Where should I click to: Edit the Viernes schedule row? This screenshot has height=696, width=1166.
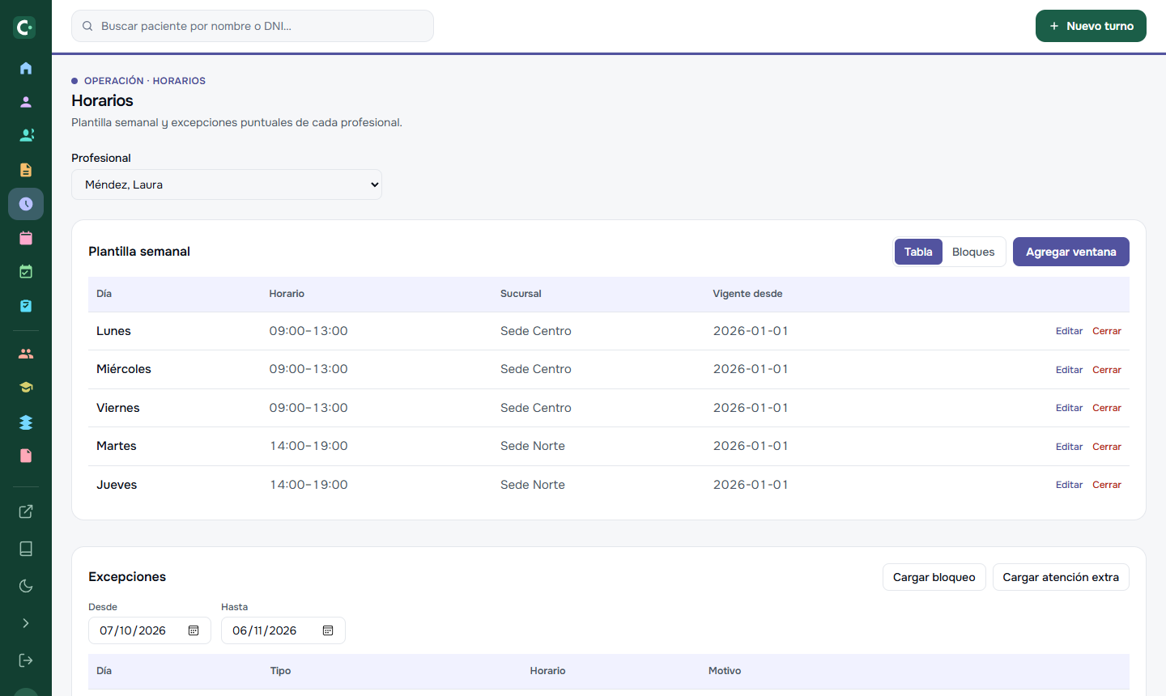[1069, 408]
